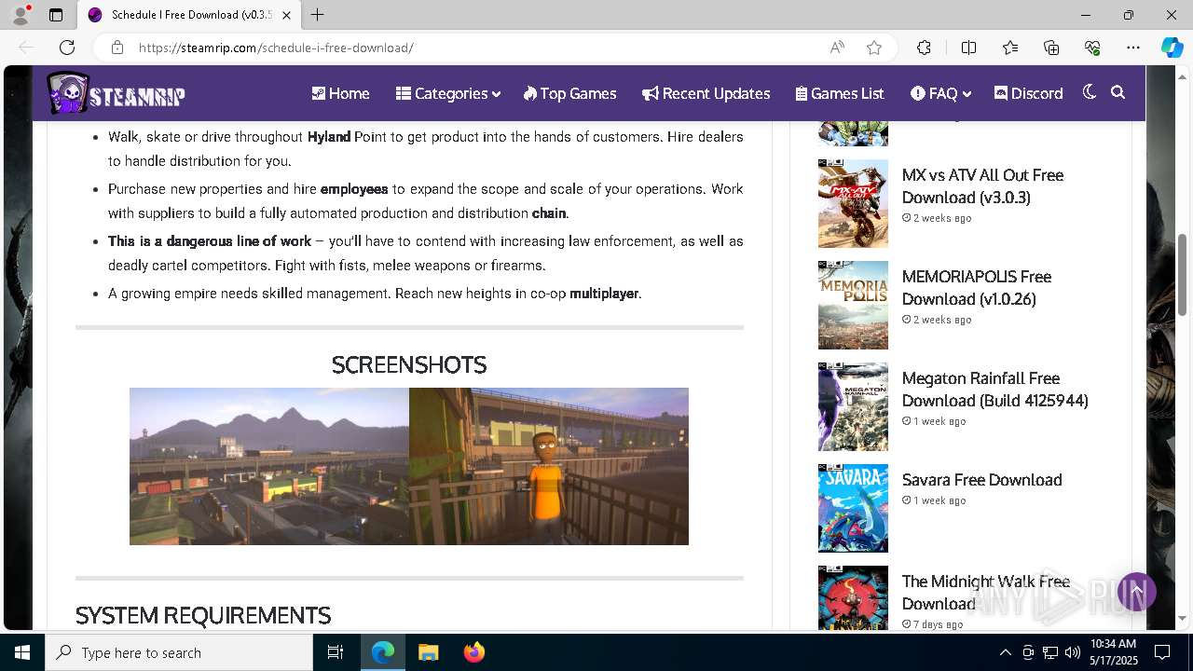This screenshot has height=671, width=1193.
Task: Open Task View on taskbar
Action: click(336, 652)
